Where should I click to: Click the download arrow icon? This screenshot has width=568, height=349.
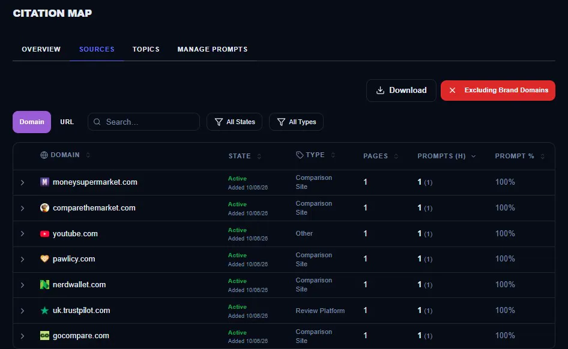[380, 91]
